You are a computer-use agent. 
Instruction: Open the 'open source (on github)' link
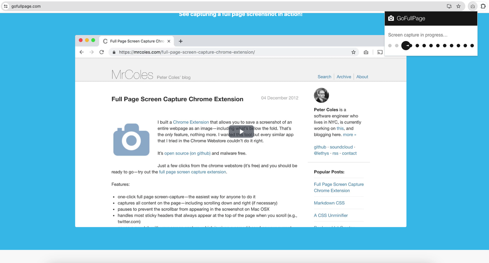[187, 154]
